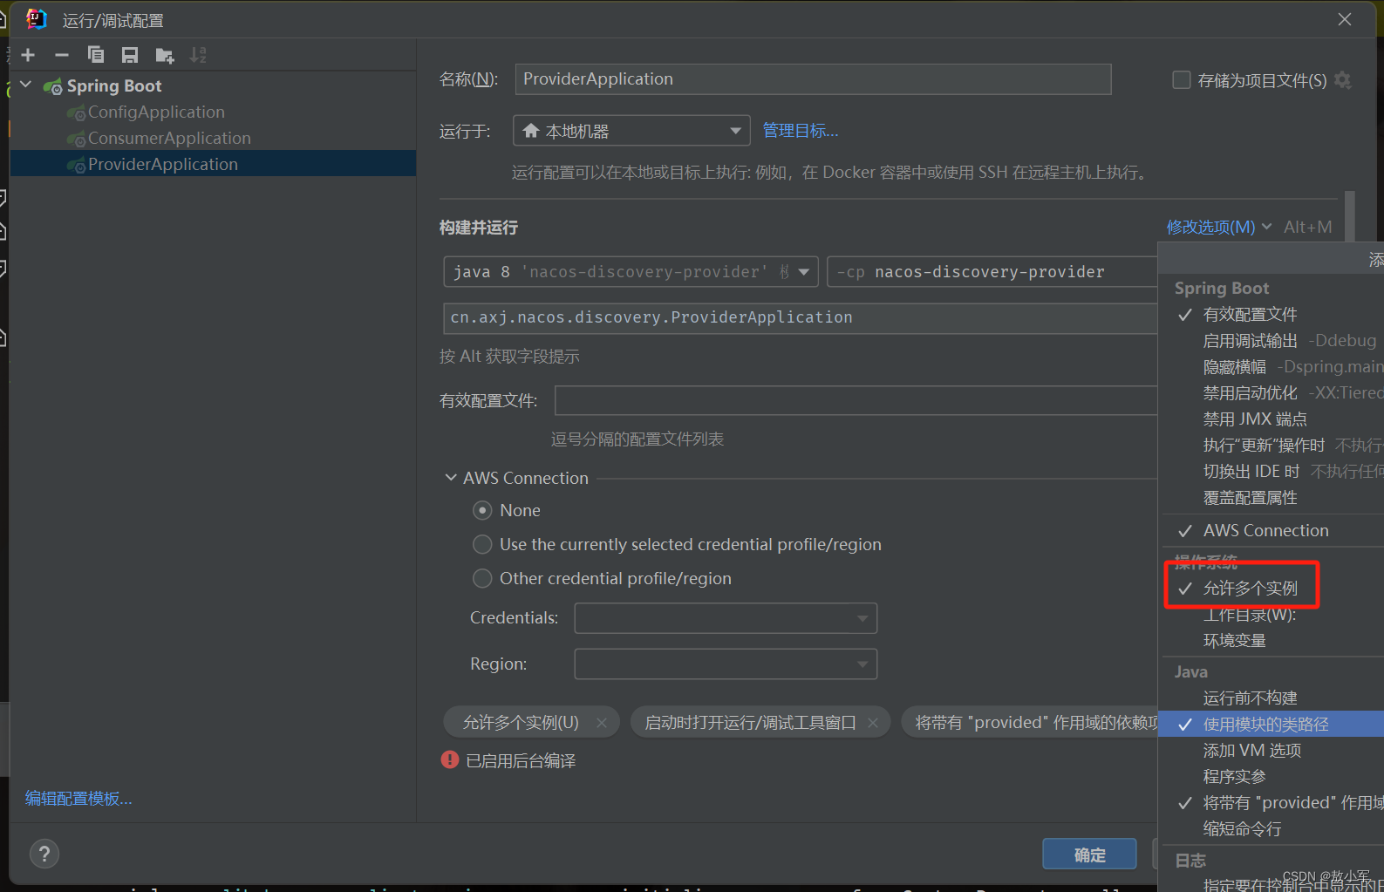Collapse the AWS Connection section
1384x892 pixels.
(451, 478)
